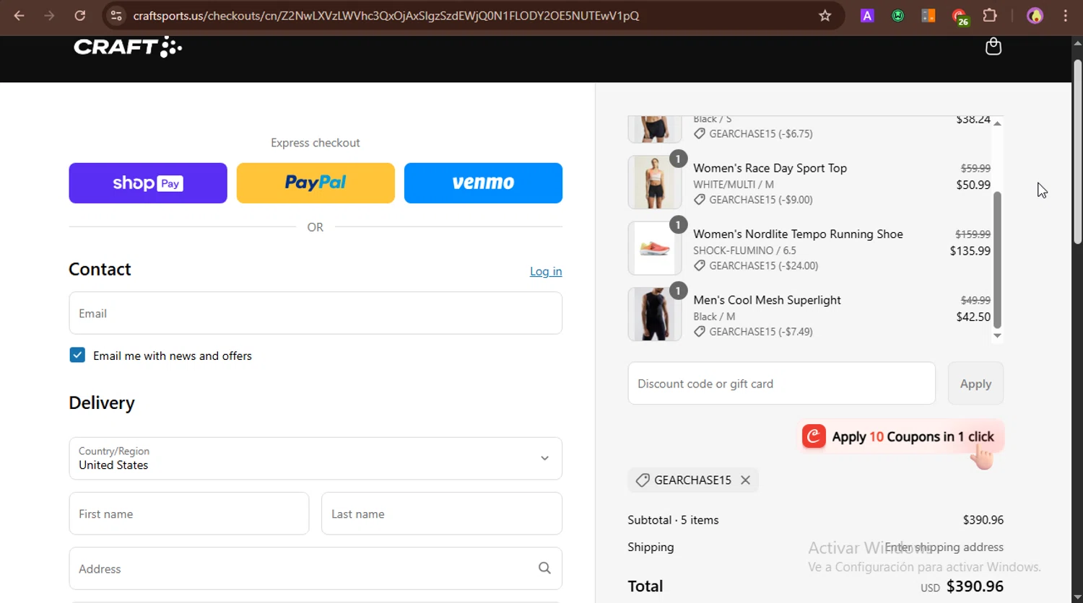Click the GEARCHASE15 (-$24.00) discount text
The image size is (1083, 603).
pos(763,266)
